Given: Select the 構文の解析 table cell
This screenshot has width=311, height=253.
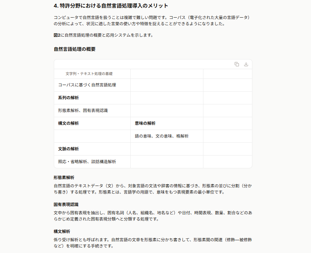Looking at the screenshot, I should coord(92,123).
